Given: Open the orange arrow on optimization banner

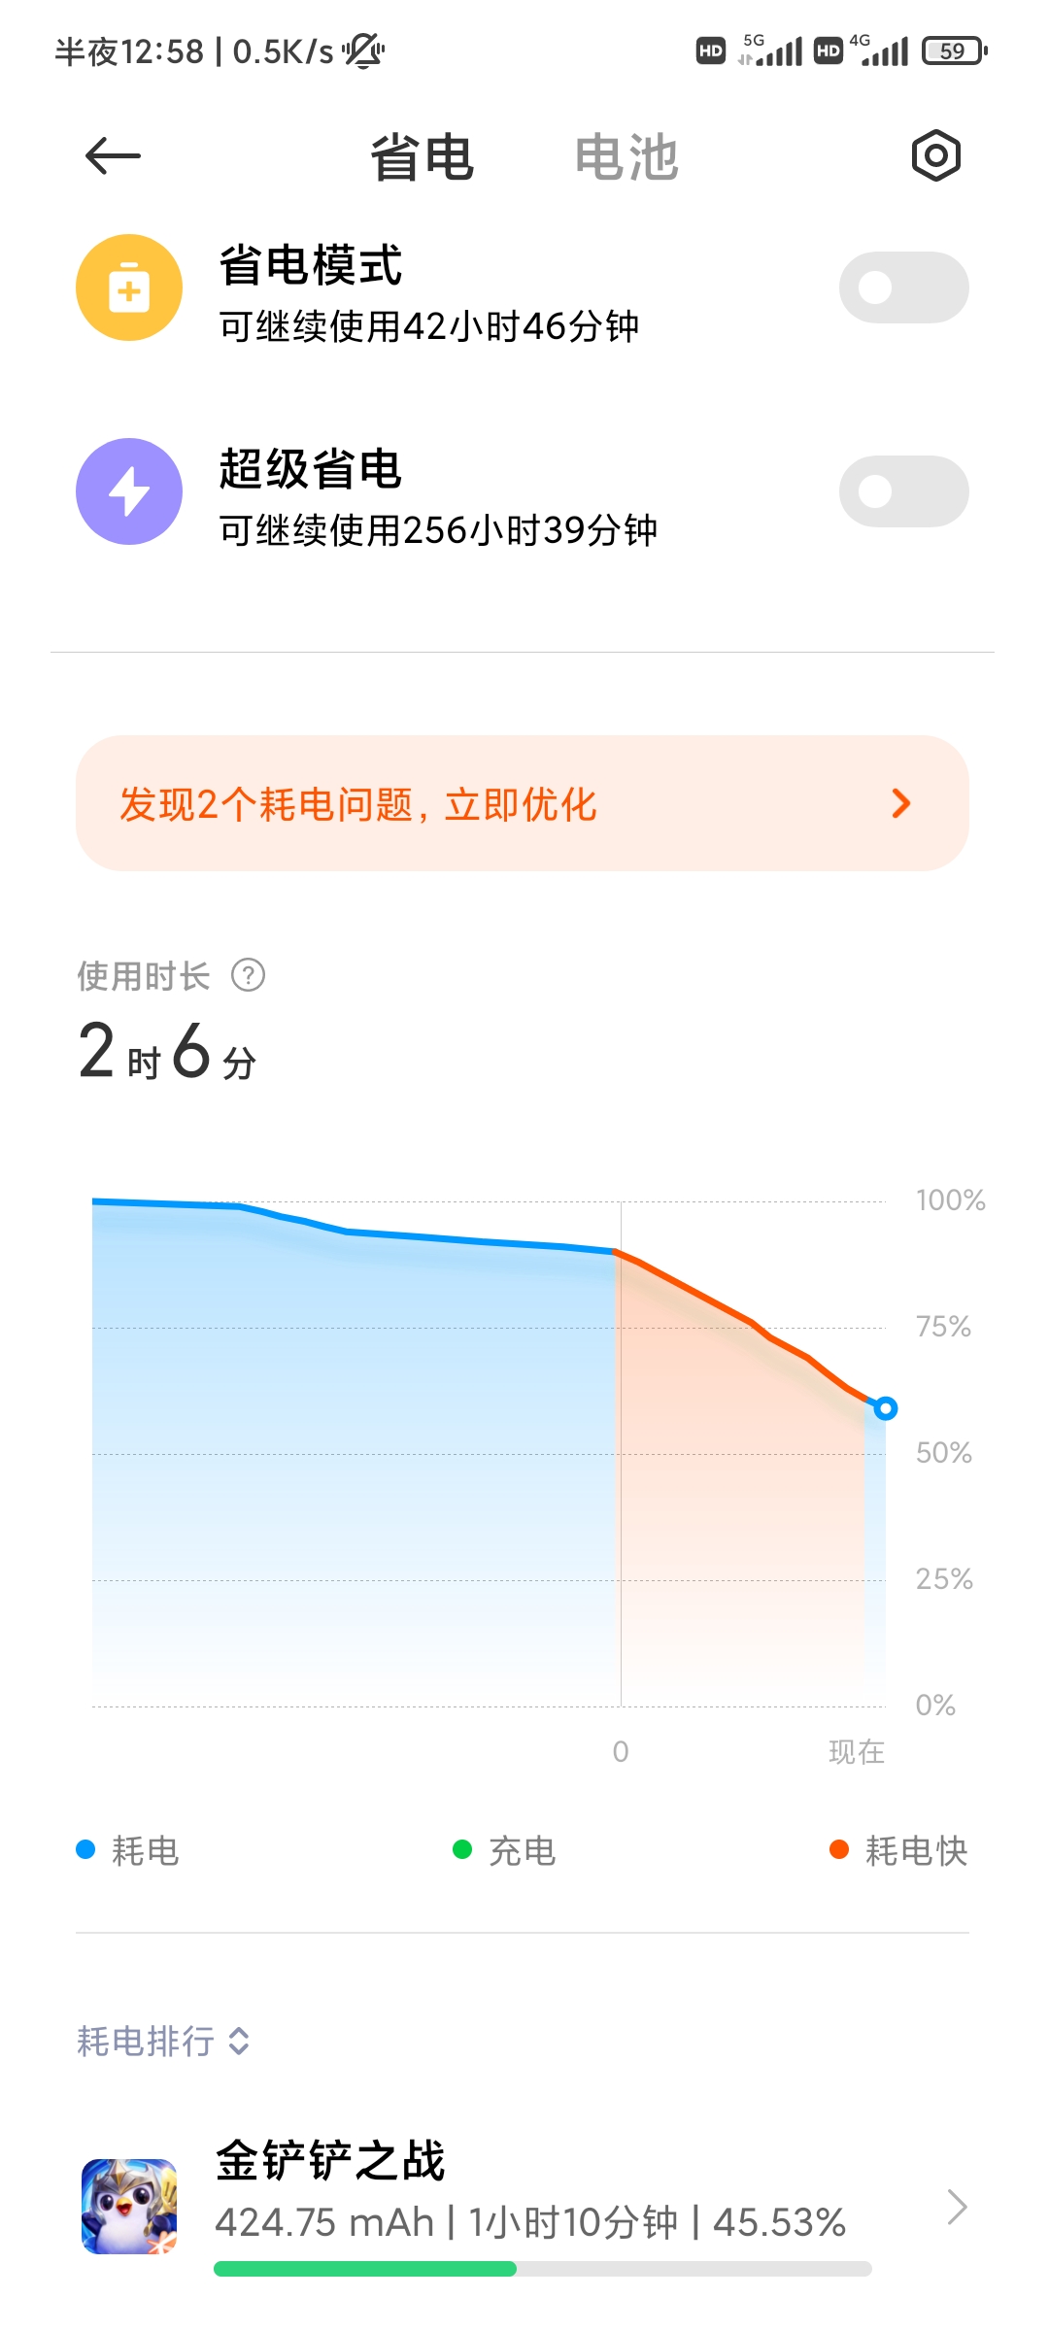Looking at the screenshot, I should pos(901,803).
